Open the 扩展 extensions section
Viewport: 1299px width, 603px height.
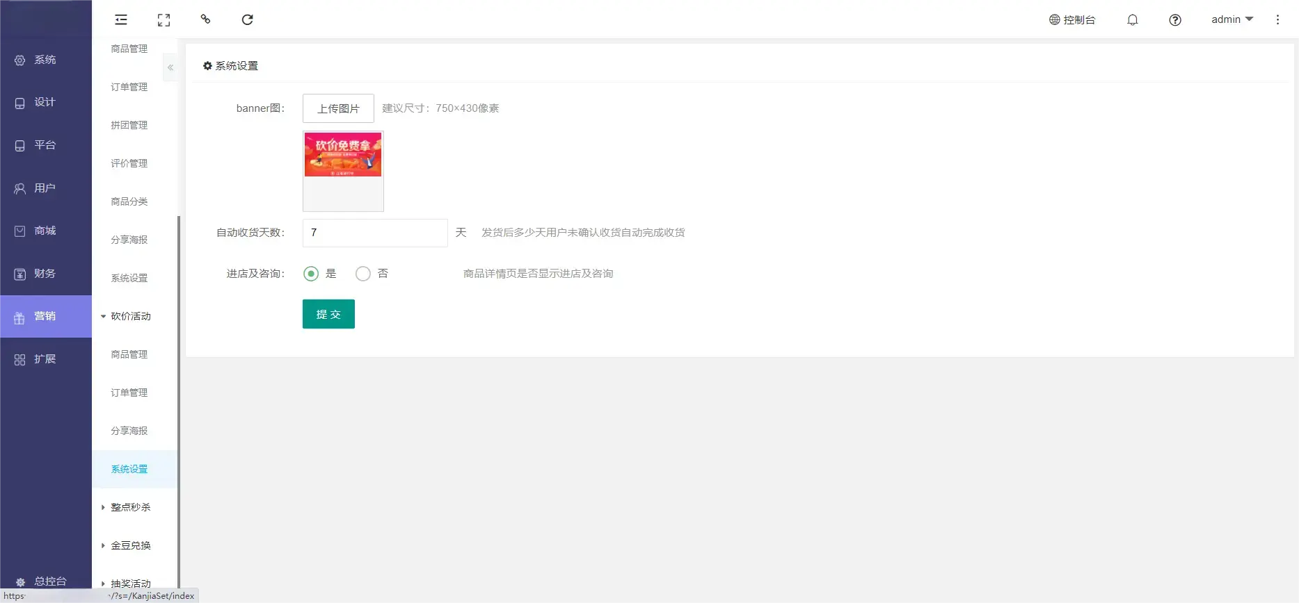coord(46,359)
